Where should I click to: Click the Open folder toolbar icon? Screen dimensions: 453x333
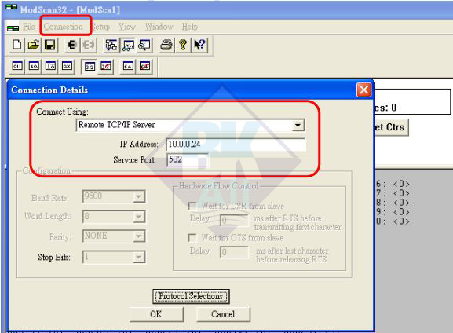click(33, 45)
